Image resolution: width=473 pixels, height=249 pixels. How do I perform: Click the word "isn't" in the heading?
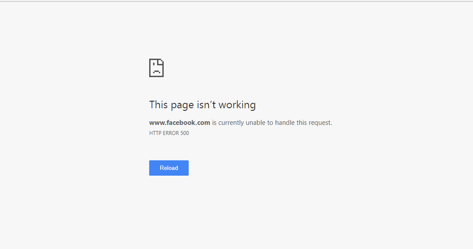[206, 105]
